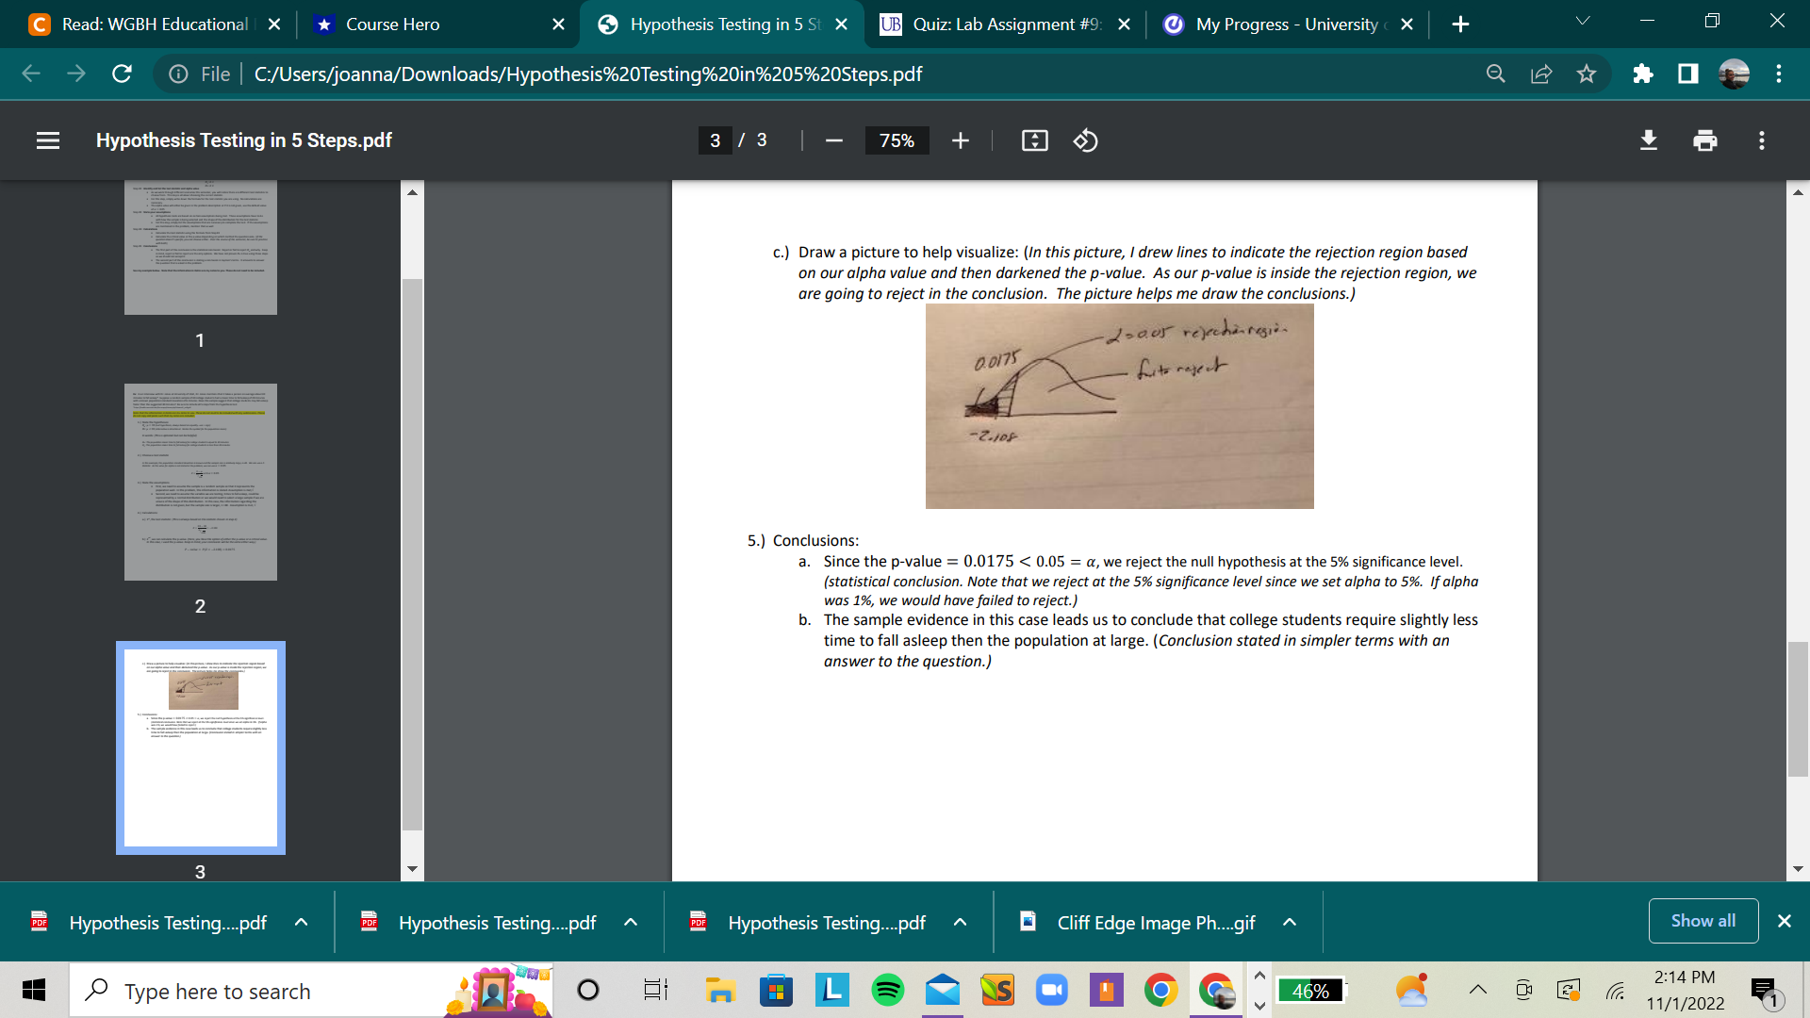
Task: Bookmark the page with the star icon
Action: click(x=1587, y=74)
